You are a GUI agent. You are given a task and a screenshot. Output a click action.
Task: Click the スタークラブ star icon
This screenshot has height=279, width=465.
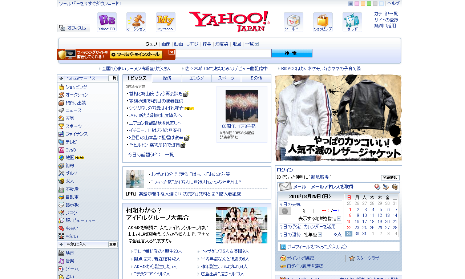[352, 258]
